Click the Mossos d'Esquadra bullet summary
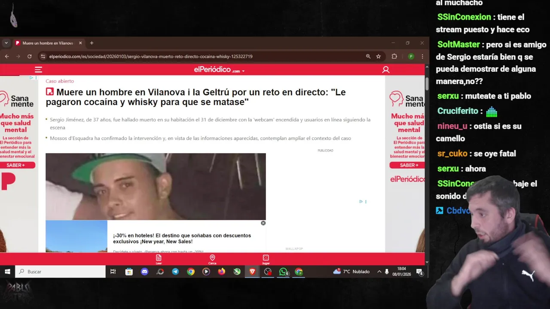Image resolution: width=550 pixels, height=309 pixels. [200, 138]
